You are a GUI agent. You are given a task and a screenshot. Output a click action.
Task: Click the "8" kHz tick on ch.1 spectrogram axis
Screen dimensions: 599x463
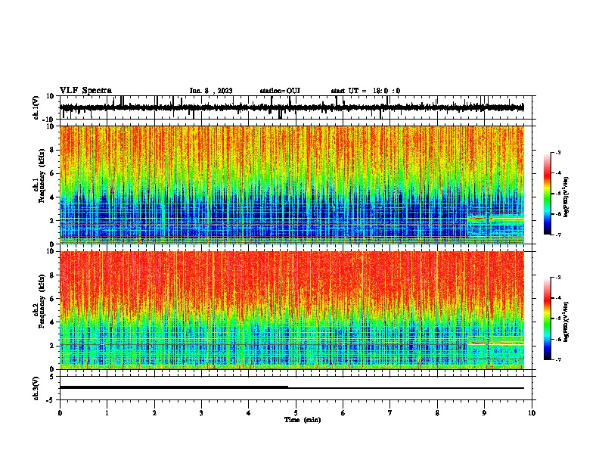point(53,150)
